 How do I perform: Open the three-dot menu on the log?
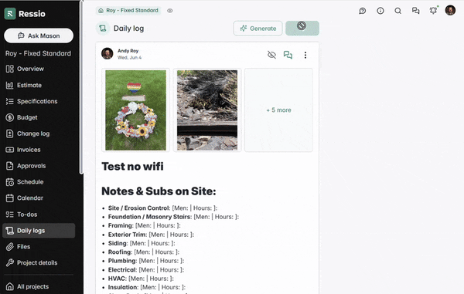point(305,55)
